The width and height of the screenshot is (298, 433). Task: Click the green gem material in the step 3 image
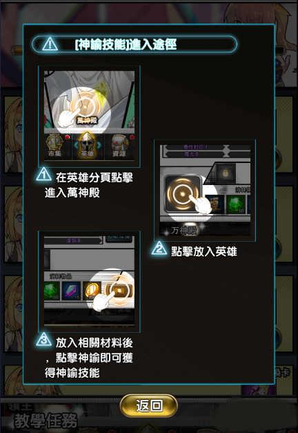52,291
